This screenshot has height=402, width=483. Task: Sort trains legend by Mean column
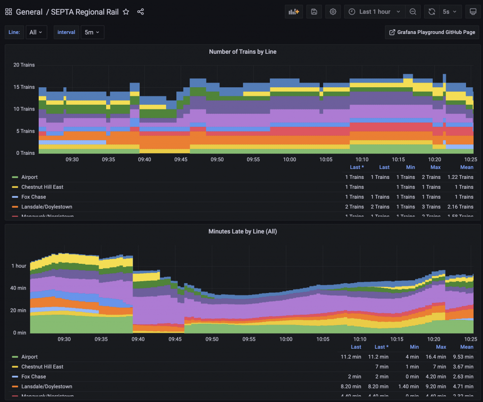(466, 167)
